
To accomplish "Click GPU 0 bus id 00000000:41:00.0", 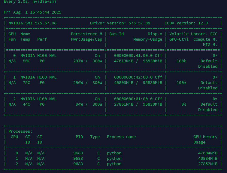I will [x=133, y=56].
